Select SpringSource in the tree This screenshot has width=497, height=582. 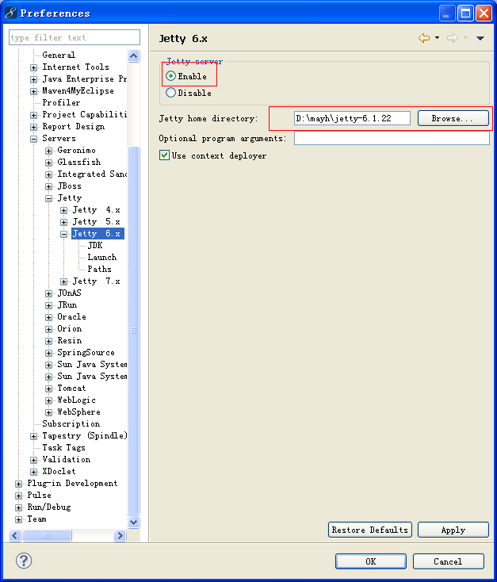pos(86,352)
